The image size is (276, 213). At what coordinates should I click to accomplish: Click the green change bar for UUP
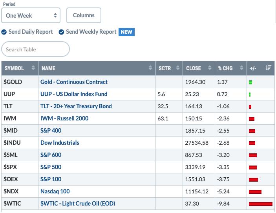[x=250, y=95]
